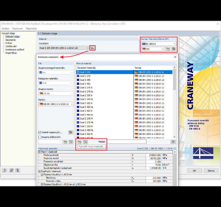Click scroll up arrow of properties table
Image resolution: width=221 pixels, height=207 pixels.
click(x=175, y=152)
